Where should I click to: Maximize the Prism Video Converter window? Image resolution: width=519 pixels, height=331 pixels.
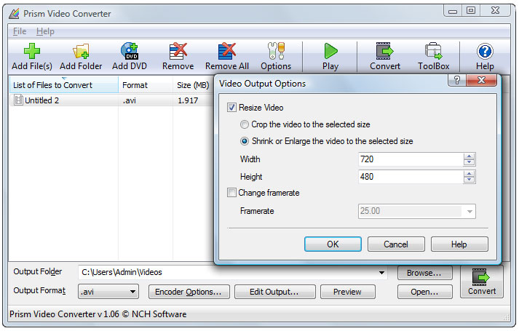[x=471, y=11]
